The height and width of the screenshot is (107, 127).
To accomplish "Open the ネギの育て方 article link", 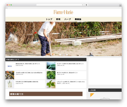I will (x=27, y=82).
